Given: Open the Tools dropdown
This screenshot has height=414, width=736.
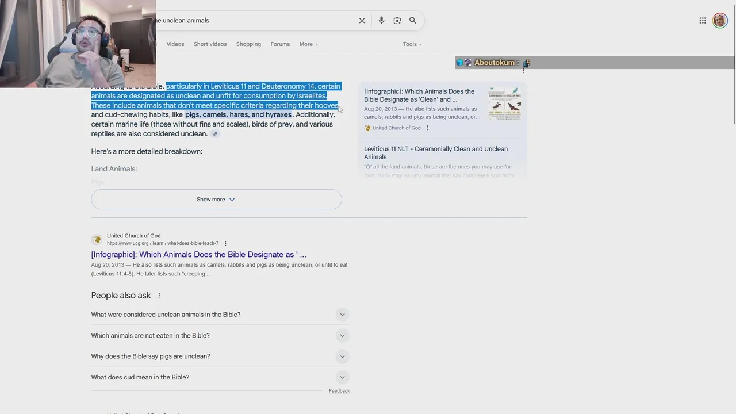Looking at the screenshot, I should [412, 44].
